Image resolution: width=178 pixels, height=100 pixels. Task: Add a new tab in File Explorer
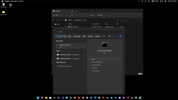click(77, 11)
